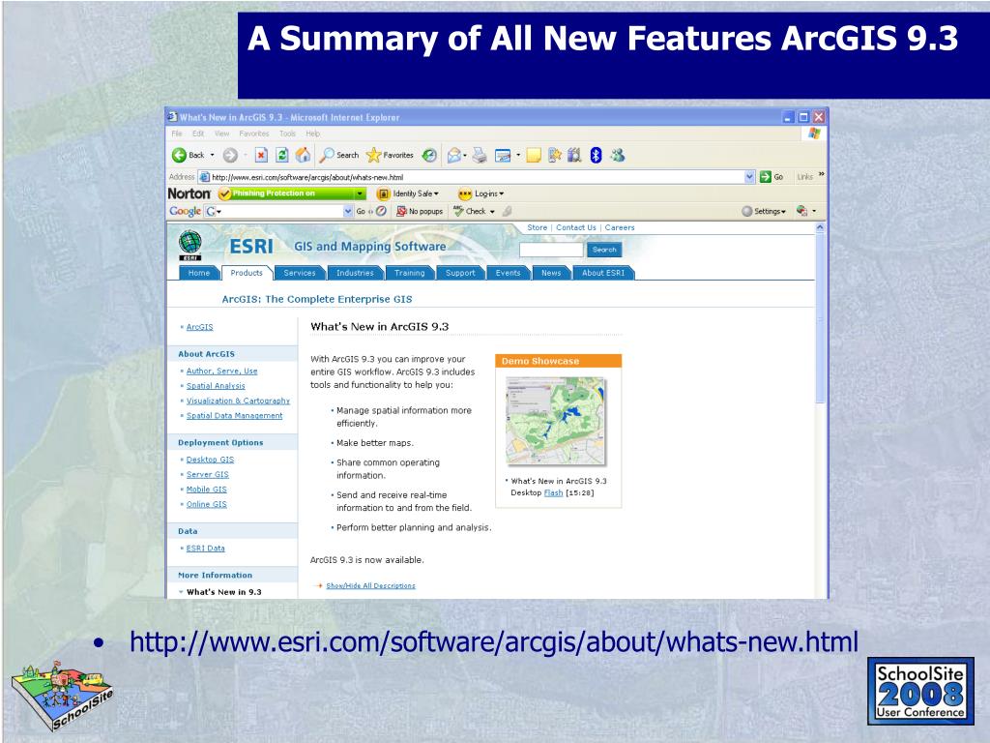Open the Services tab

pyautogui.click(x=300, y=273)
